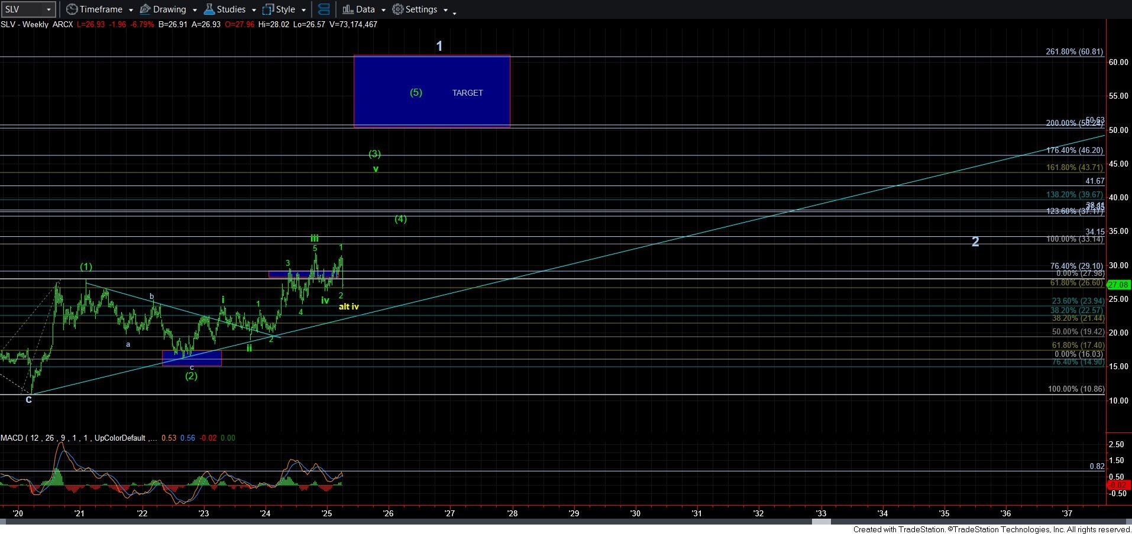Click the Drawing pencil icon
The width and height of the screenshot is (1132, 534).
click(145, 9)
